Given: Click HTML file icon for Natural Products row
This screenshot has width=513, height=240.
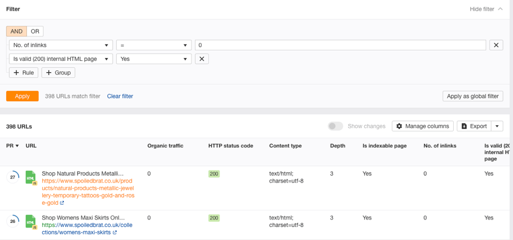Looking at the screenshot, I should click(x=31, y=177).
